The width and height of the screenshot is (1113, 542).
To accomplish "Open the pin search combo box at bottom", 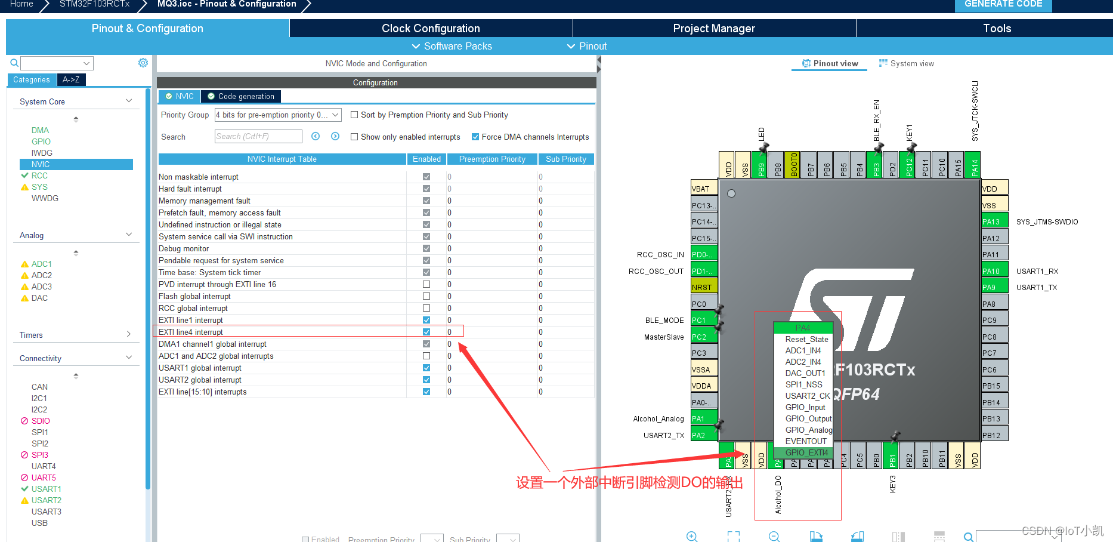I will pos(1019,536).
